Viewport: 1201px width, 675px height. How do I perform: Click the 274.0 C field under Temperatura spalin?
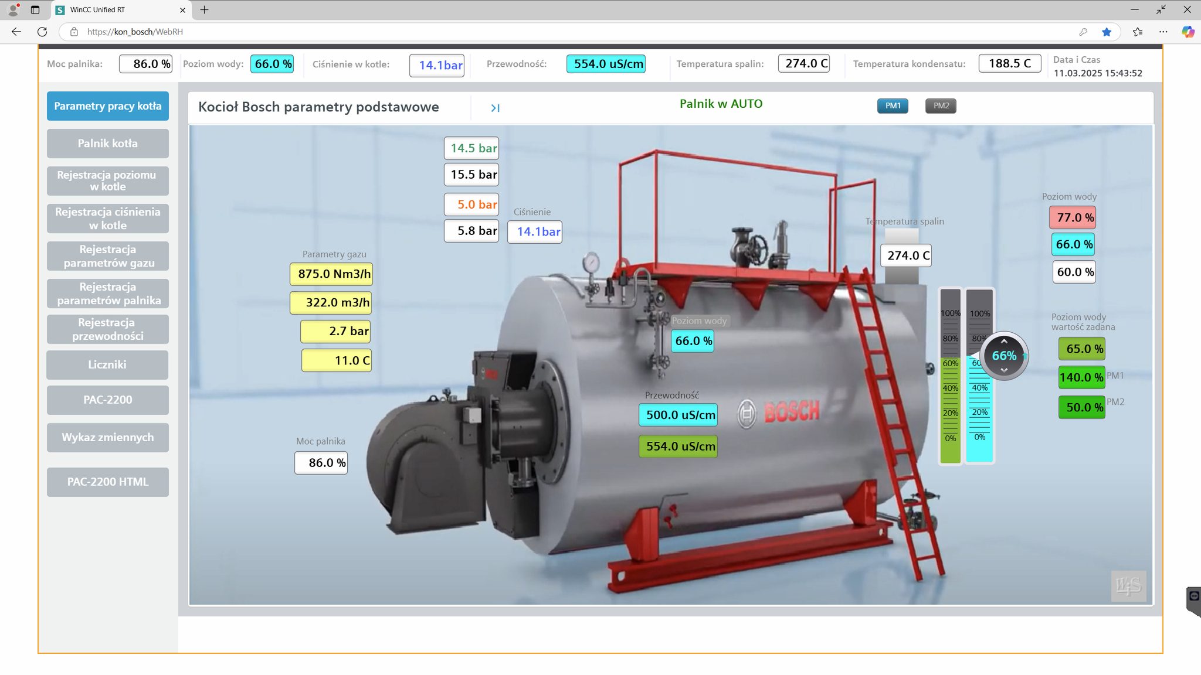906,256
